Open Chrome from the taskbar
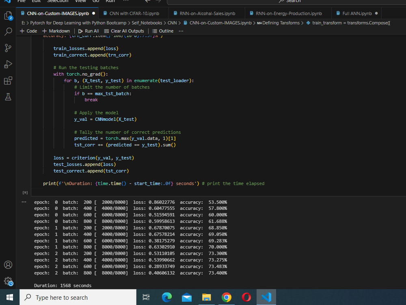Viewport: 406px width, 305px height. [x=226, y=297]
